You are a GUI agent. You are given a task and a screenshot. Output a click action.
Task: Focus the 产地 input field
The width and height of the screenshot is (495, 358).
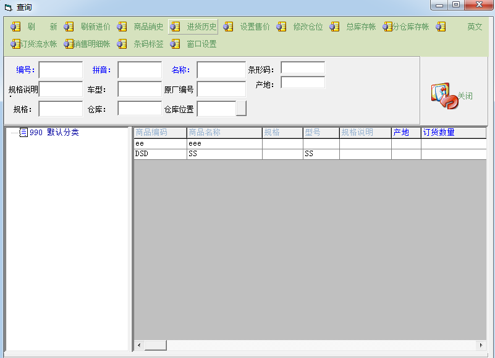(303, 83)
